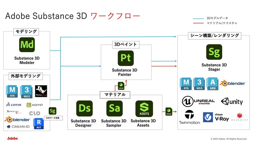This screenshot has width=255, height=143.
Task: Click the "Substance 3D Stager" caption
Action: tap(214, 67)
